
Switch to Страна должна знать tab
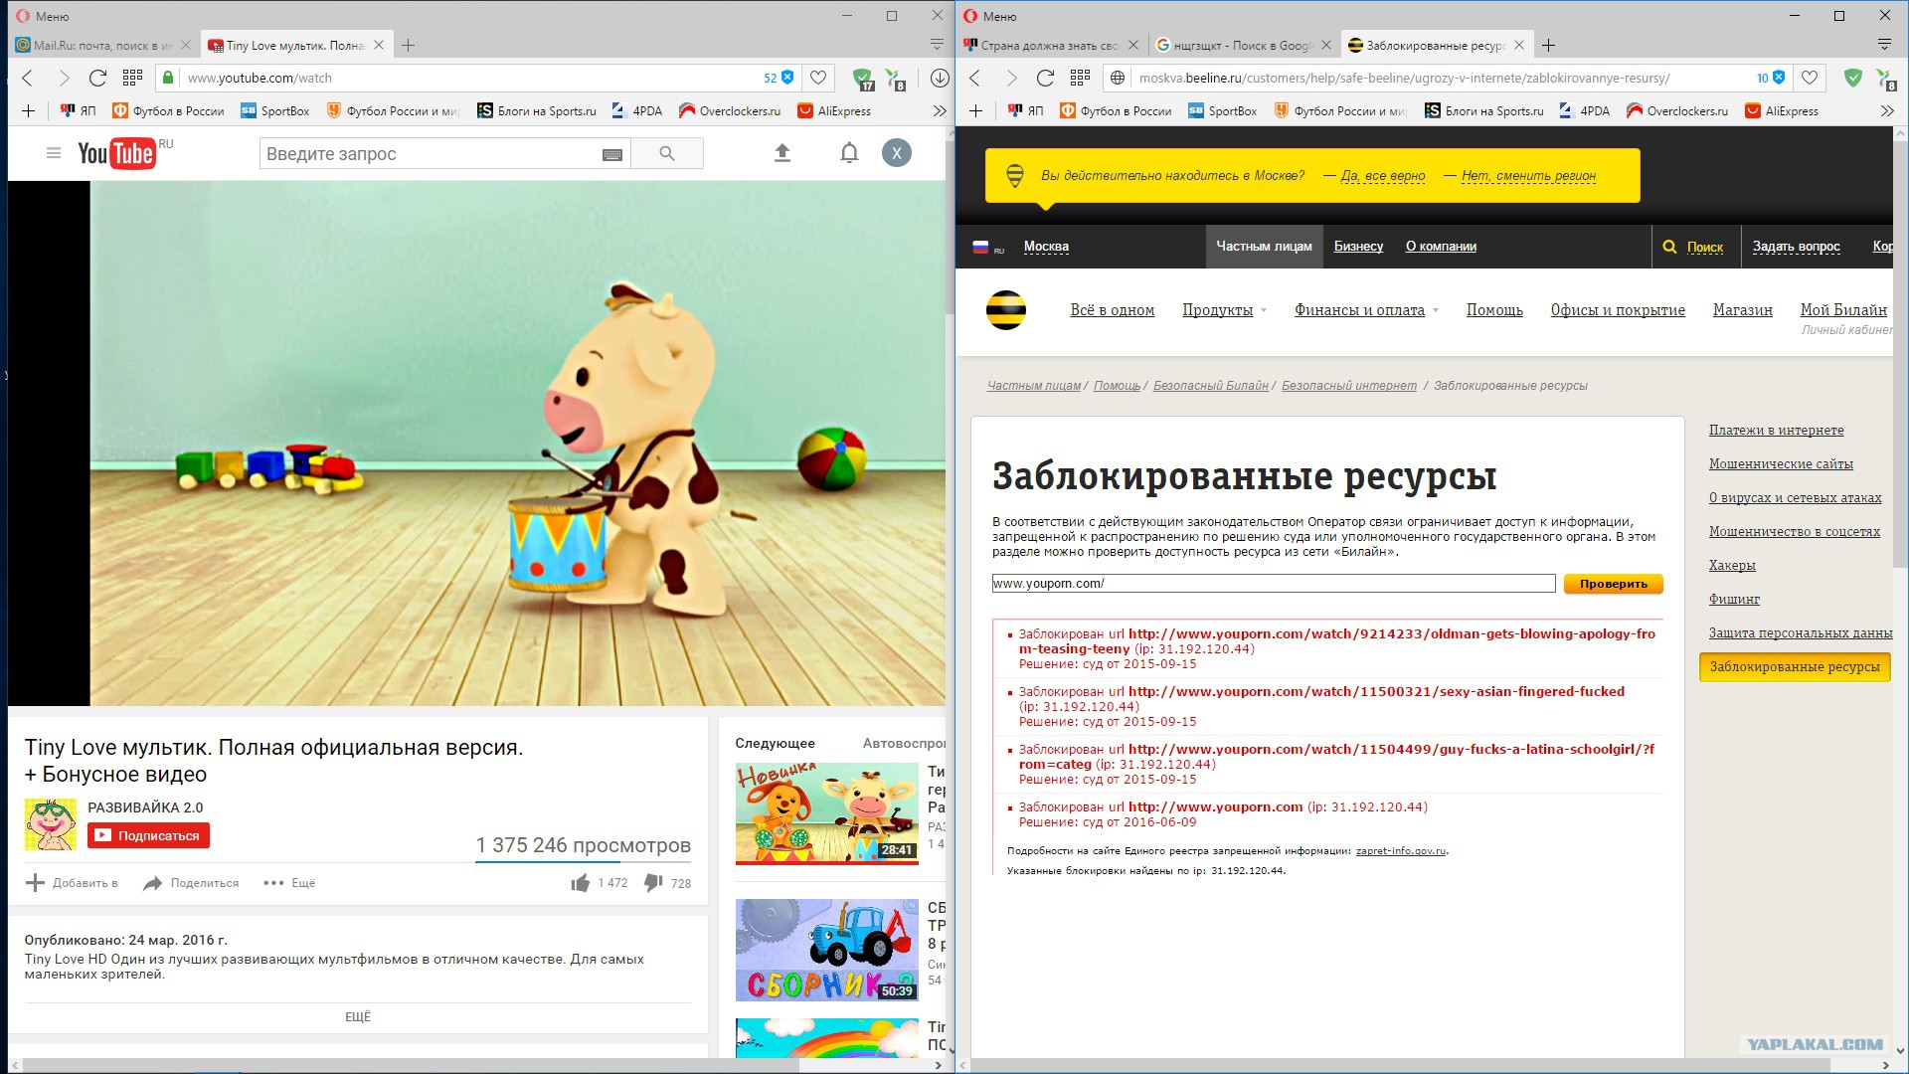click(x=1051, y=45)
